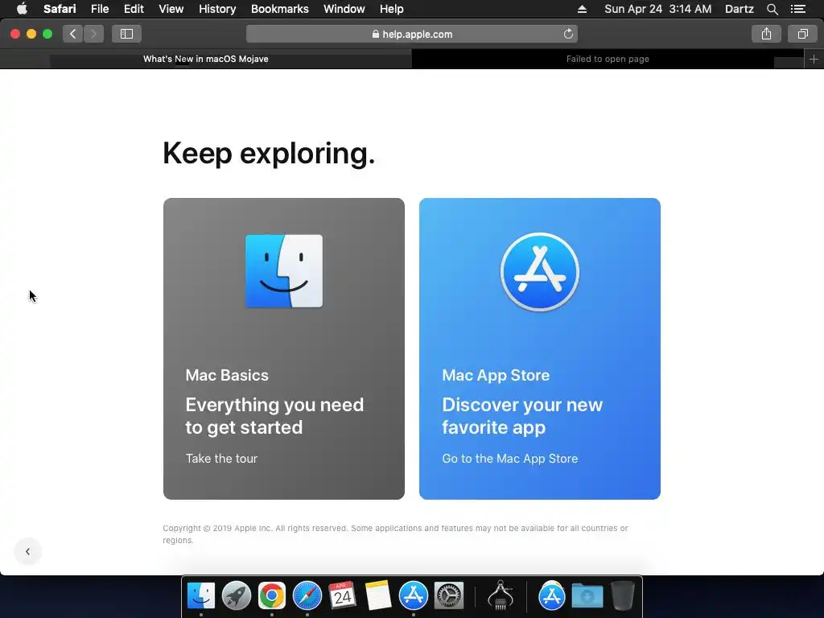Image resolution: width=824 pixels, height=618 pixels.
Task: Click the copyright notice text
Action: [x=395, y=534]
